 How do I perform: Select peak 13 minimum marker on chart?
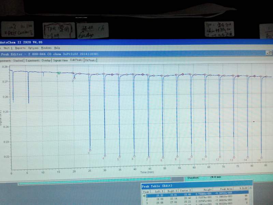[234, 157]
